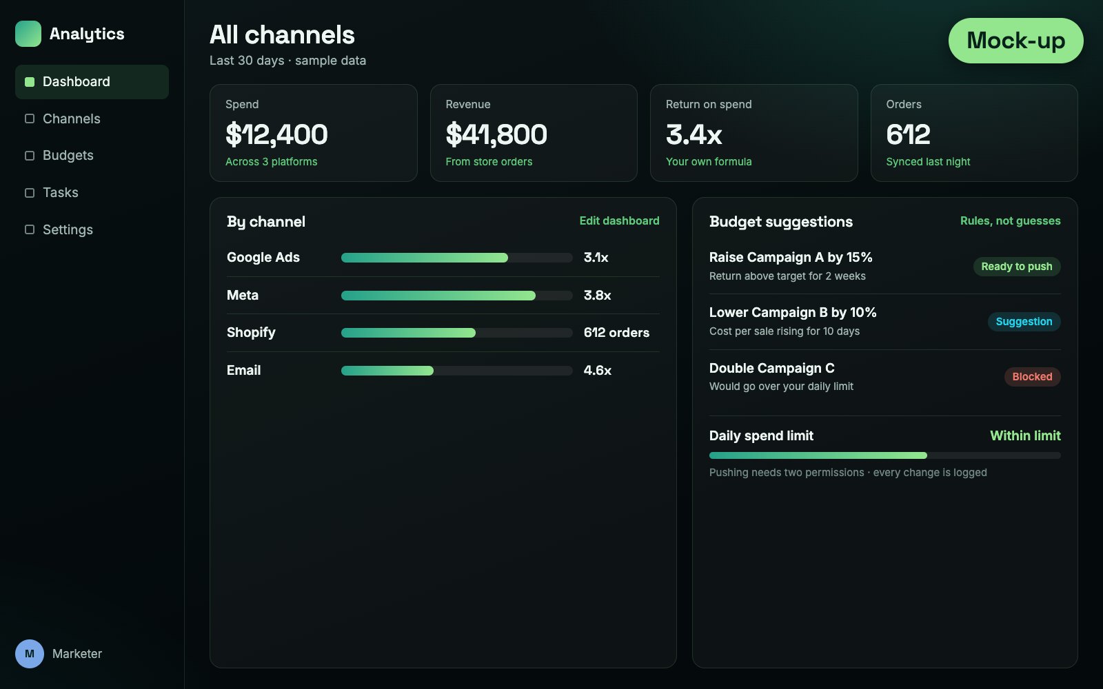Open the Revenue $41,800 card
Viewport: 1103px width, 689px height.
[534, 133]
